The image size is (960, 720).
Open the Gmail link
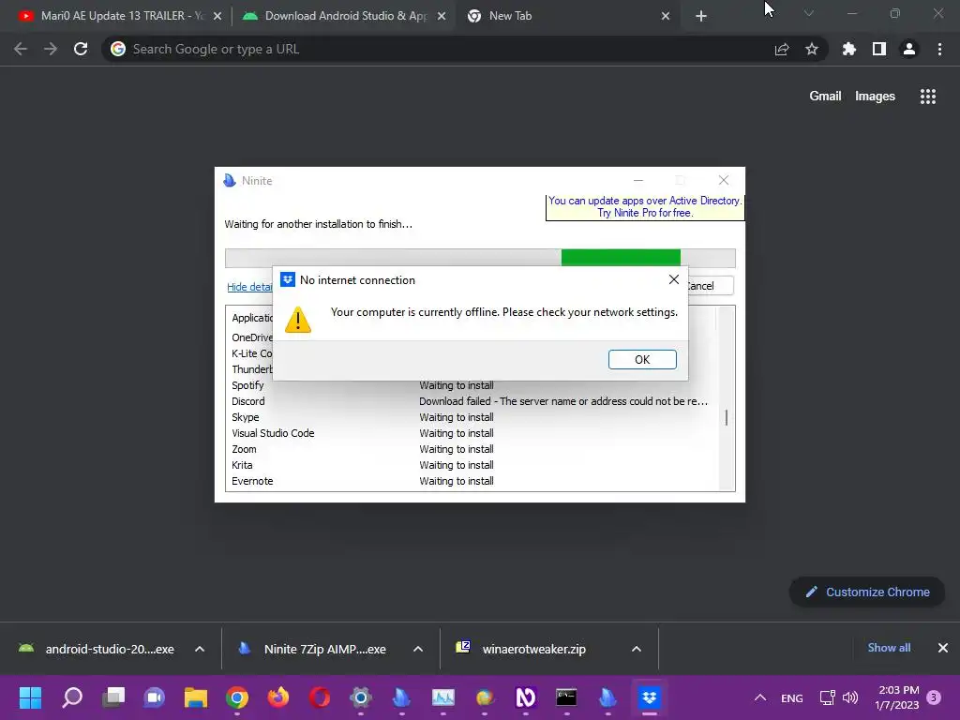[825, 97]
